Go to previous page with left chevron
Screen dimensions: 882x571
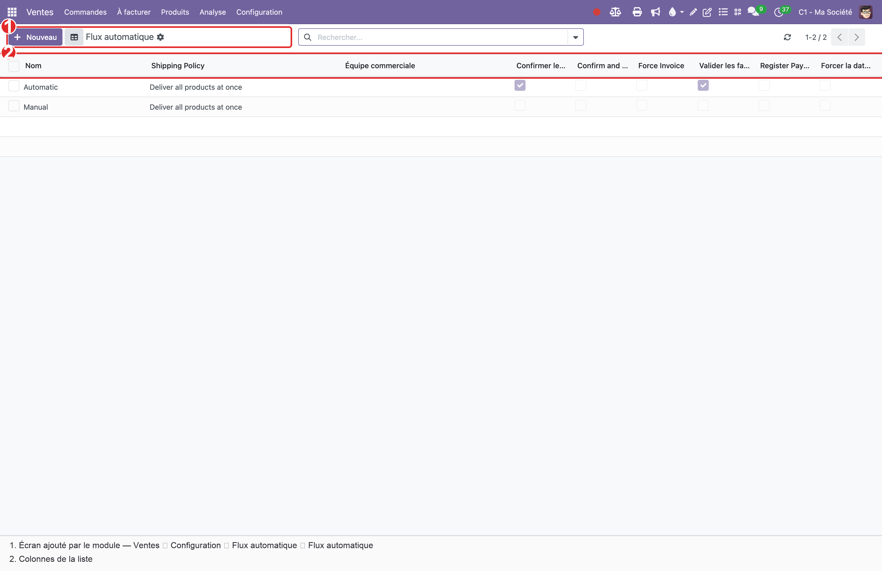pos(840,37)
